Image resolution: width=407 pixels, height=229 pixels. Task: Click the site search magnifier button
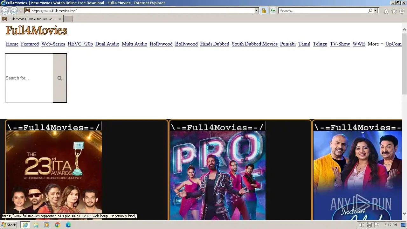click(x=59, y=78)
